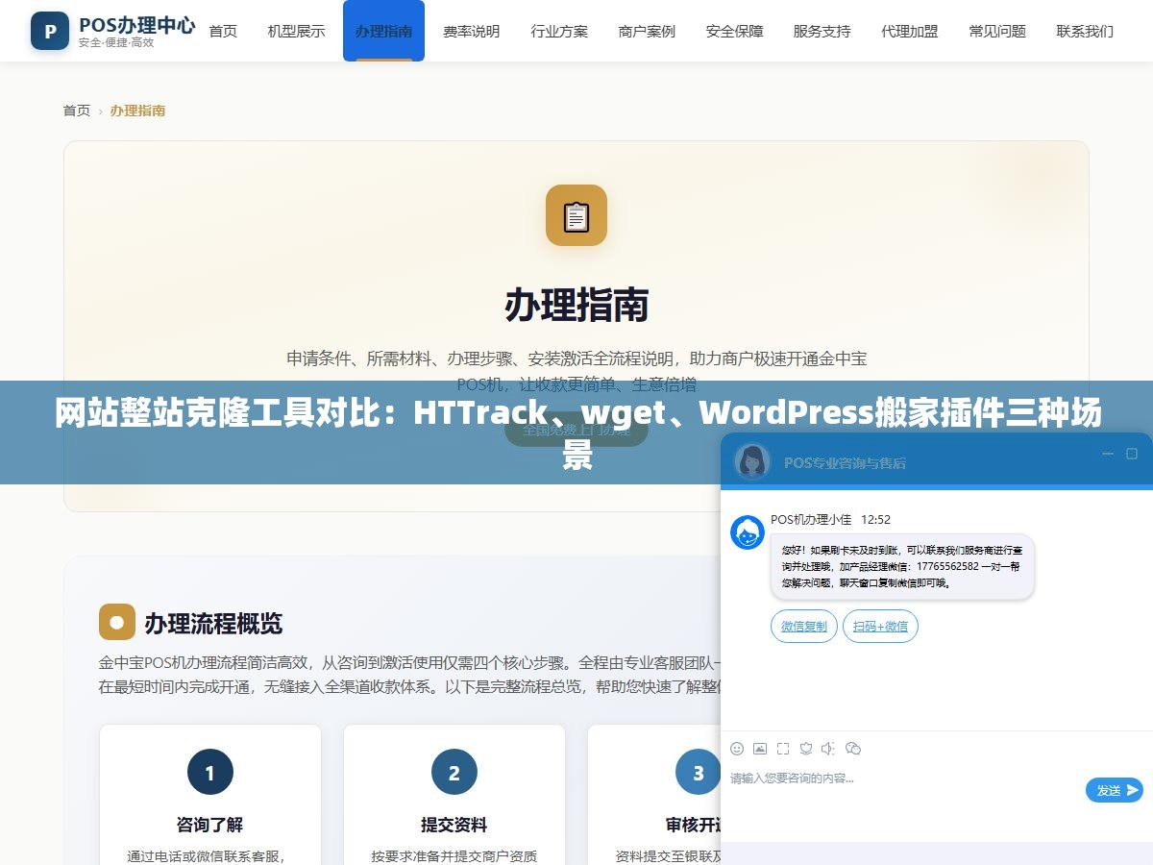Open the 常见问题 nav item
1153x865 pixels.
pyautogui.click(x=997, y=31)
